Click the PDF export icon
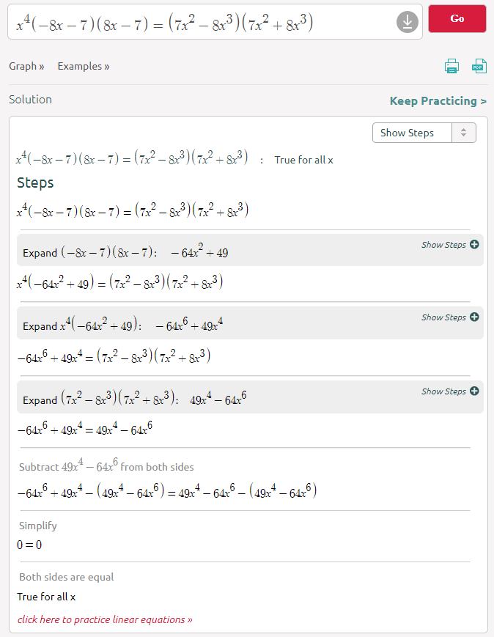This screenshot has height=637, width=494. tap(479, 67)
